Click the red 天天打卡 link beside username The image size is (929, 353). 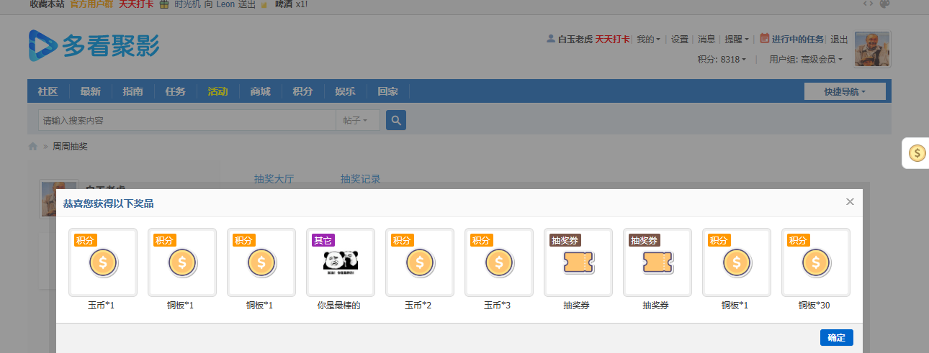[x=612, y=40]
